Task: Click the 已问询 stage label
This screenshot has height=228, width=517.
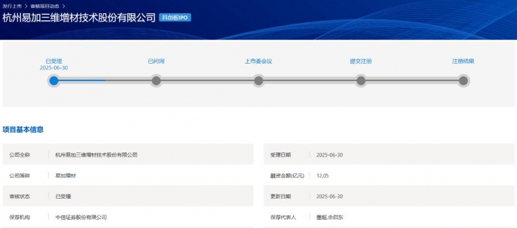Action: pyautogui.click(x=156, y=61)
